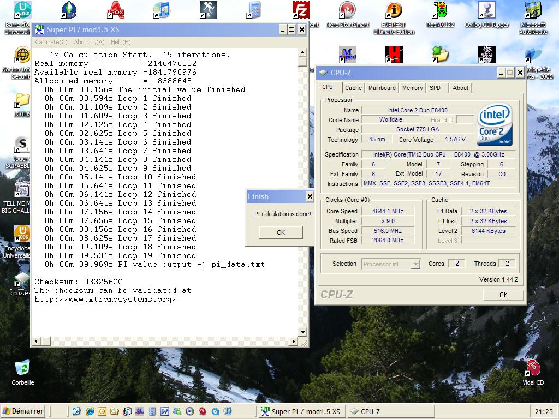Expand the Processor #1 selection dropdown

415,264
